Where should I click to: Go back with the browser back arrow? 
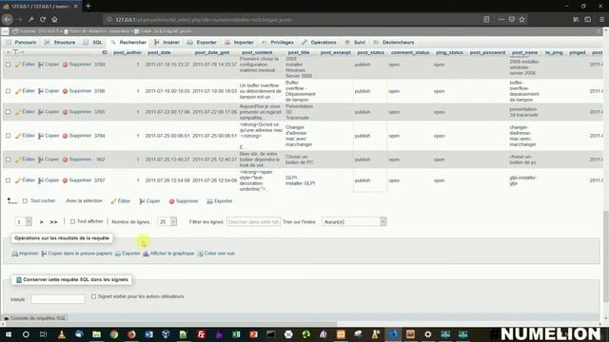[8, 19]
